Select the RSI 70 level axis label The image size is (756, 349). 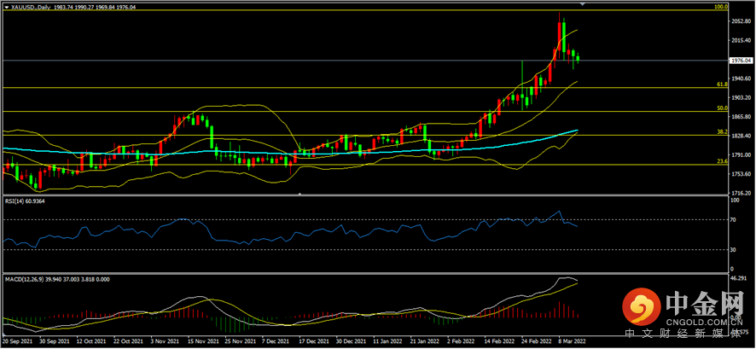[x=734, y=220]
